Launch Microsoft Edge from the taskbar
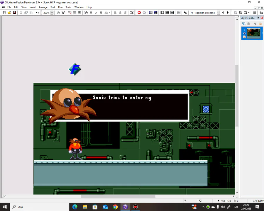The height and width of the screenshot is (211, 264). tap(75, 207)
